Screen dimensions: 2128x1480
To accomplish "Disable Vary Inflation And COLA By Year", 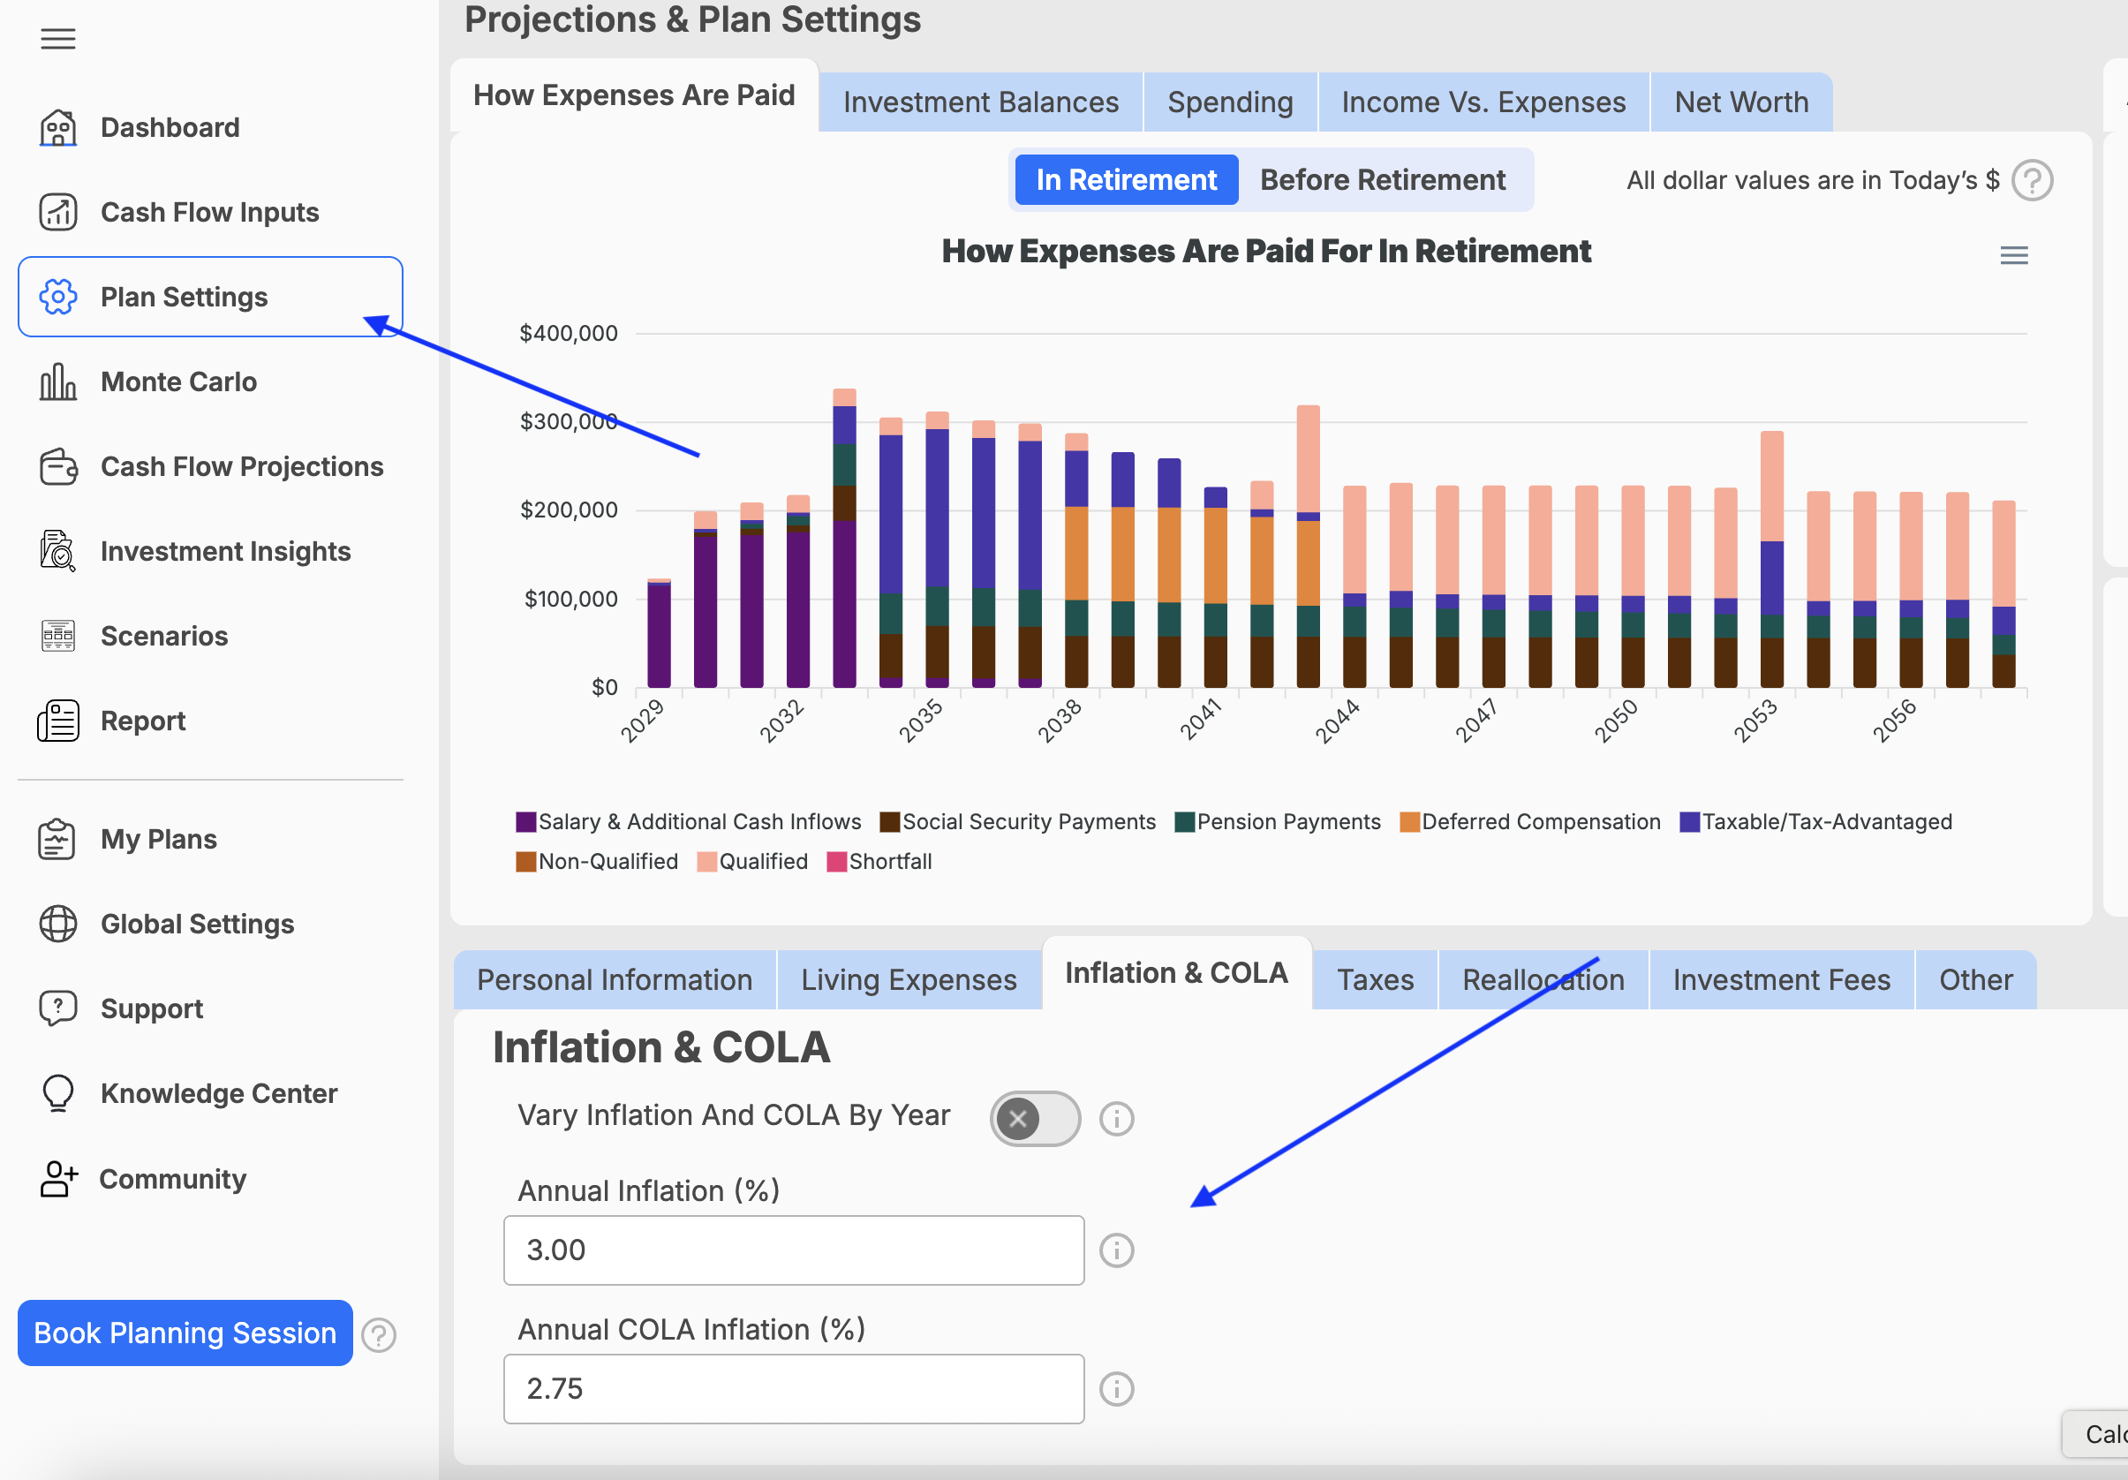I will tap(1033, 1119).
